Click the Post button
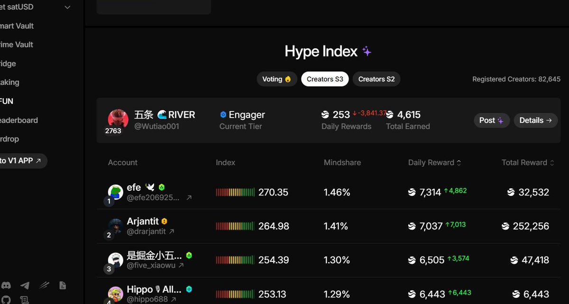The image size is (569, 304). [x=492, y=120]
